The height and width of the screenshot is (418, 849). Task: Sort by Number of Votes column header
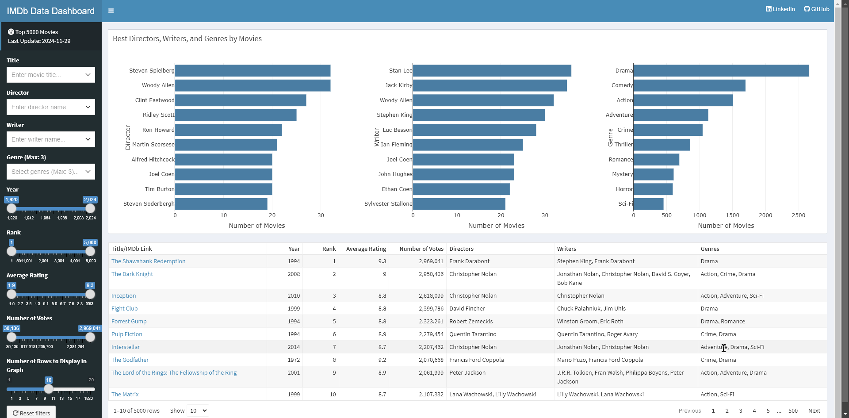tap(417, 249)
